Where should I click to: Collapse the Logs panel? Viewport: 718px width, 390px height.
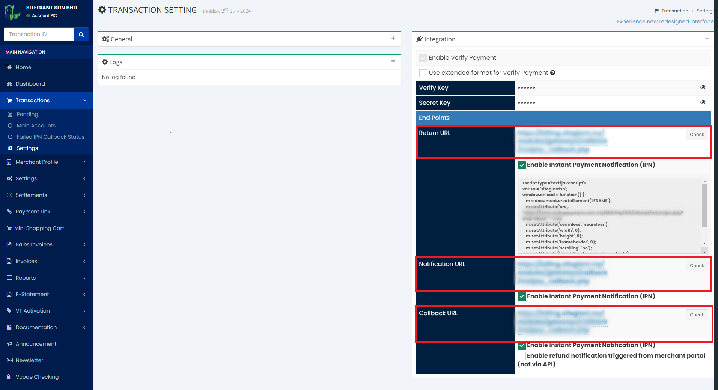point(393,61)
